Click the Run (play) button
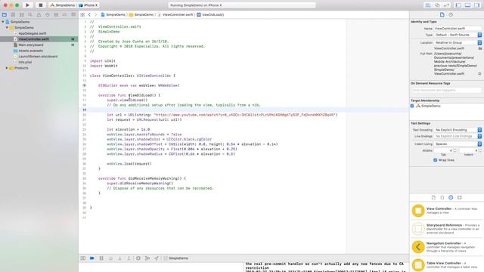Viewport: 484px width, 272px height. pyautogui.click(x=27, y=5)
